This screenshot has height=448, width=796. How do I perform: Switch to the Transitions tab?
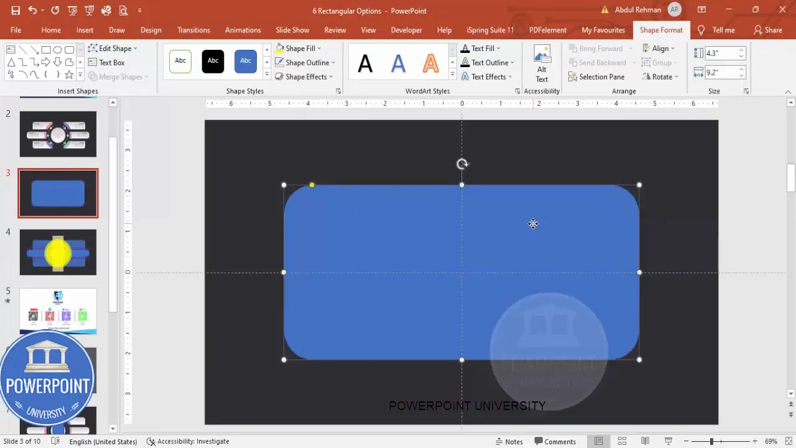click(x=193, y=30)
